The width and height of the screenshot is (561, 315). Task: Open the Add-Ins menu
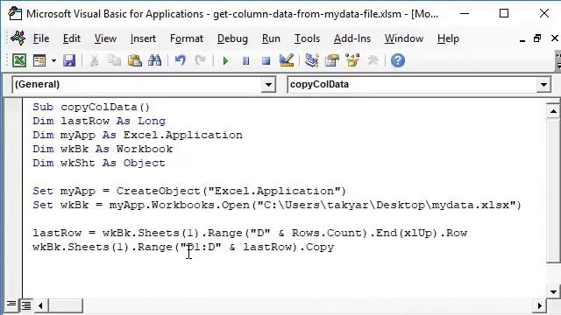pyautogui.click(x=352, y=38)
